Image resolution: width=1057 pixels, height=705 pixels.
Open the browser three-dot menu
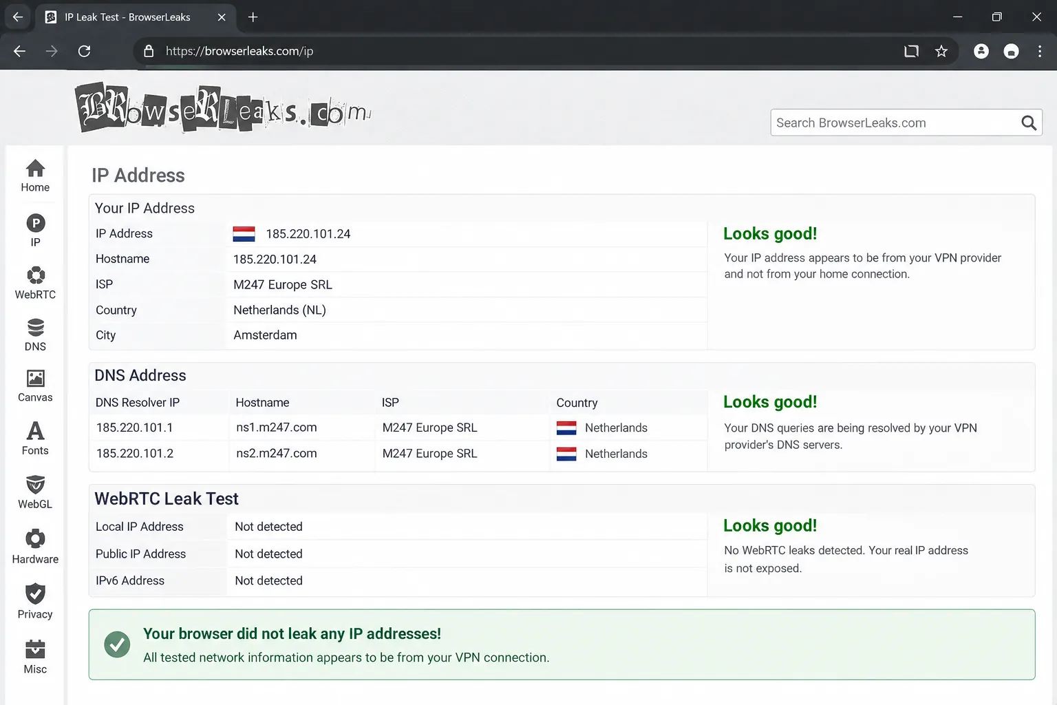(x=1040, y=51)
